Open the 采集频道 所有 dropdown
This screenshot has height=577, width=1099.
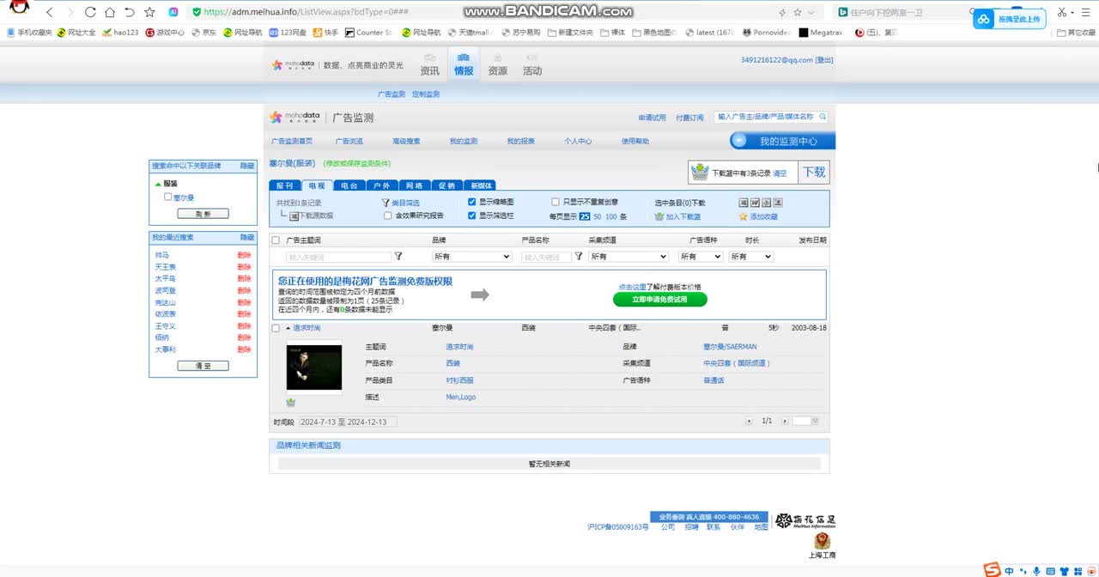628,256
